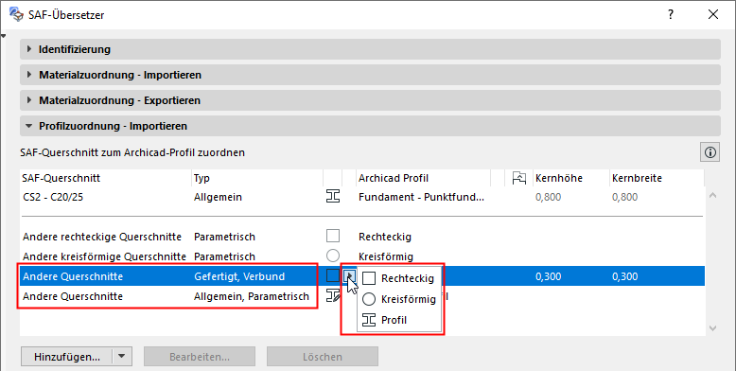Click Rechteckig profile cell of rectangular row
Image resolution: width=736 pixels, height=371 pixels.
(385, 237)
